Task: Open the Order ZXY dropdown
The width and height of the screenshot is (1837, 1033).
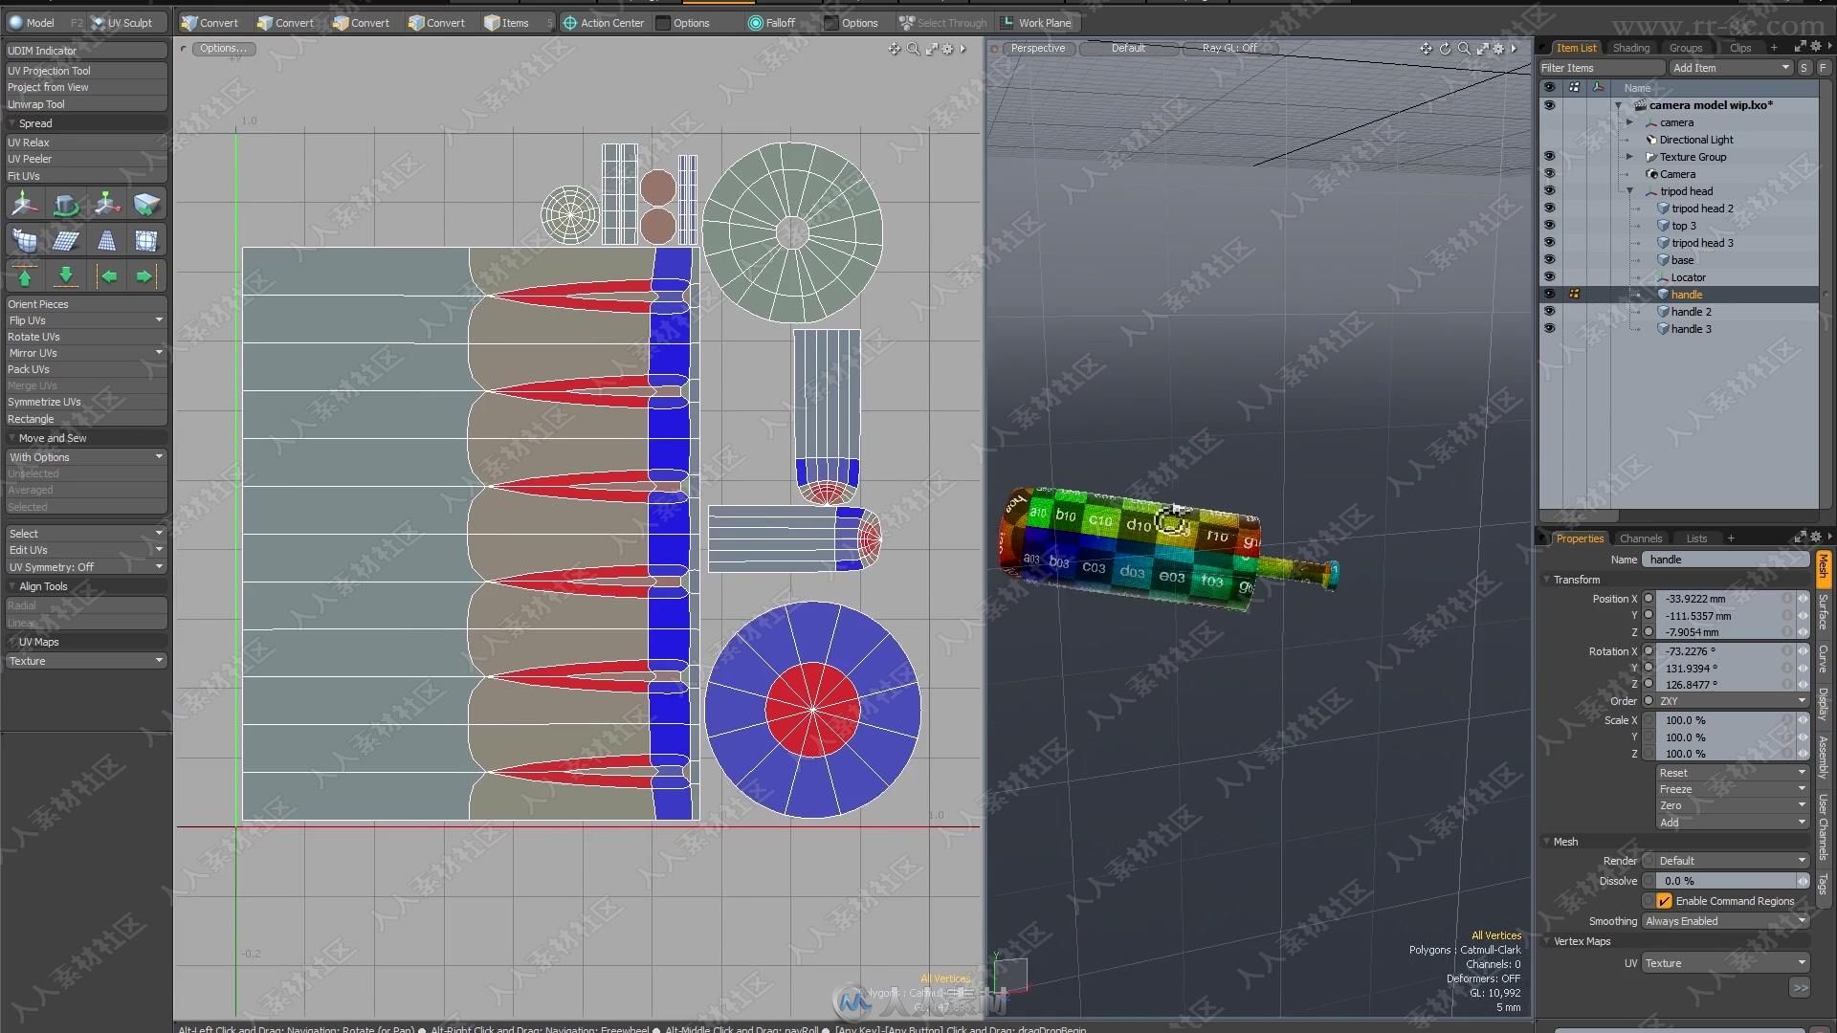Action: (x=1733, y=701)
